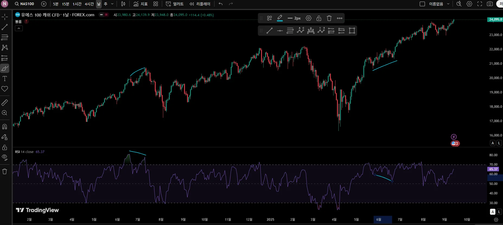This screenshot has height=225, width=503.
Task: Take a chart snapshot with camera icon
Action: (490, 4)
